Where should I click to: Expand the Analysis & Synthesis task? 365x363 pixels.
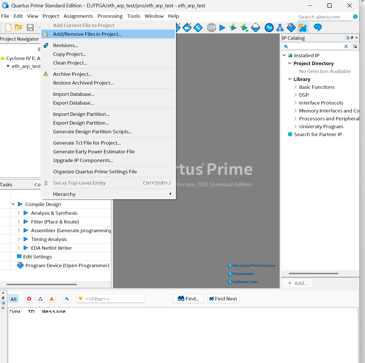pos(19,213)
